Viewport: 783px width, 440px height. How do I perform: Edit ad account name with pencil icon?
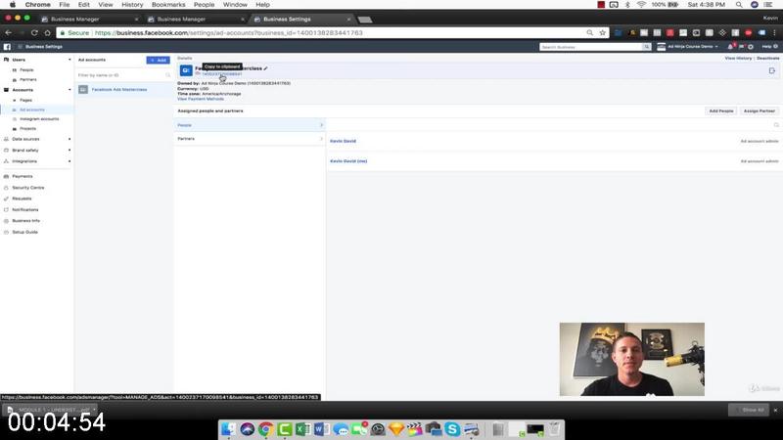tap(265, 68)
